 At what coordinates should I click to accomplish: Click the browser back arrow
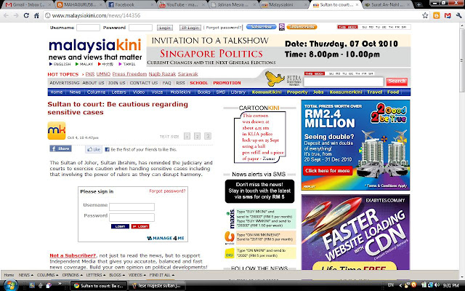(x=9, y=15)
